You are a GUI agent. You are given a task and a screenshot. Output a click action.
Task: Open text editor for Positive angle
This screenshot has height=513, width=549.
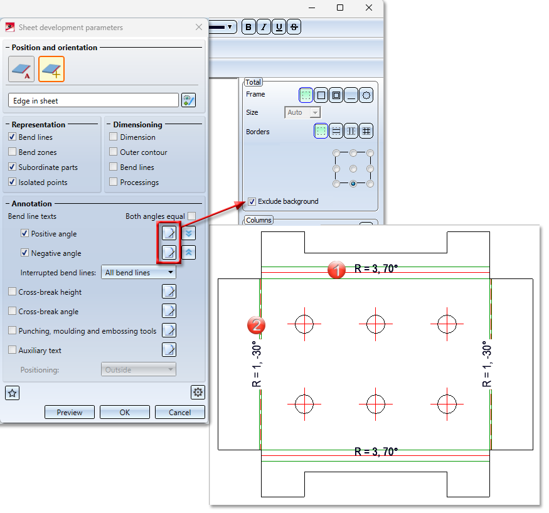click(169, 233)
